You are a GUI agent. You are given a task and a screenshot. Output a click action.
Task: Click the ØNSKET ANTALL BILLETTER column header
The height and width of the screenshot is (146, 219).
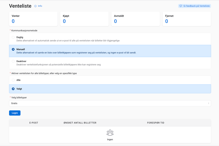[x=80, y=123]
